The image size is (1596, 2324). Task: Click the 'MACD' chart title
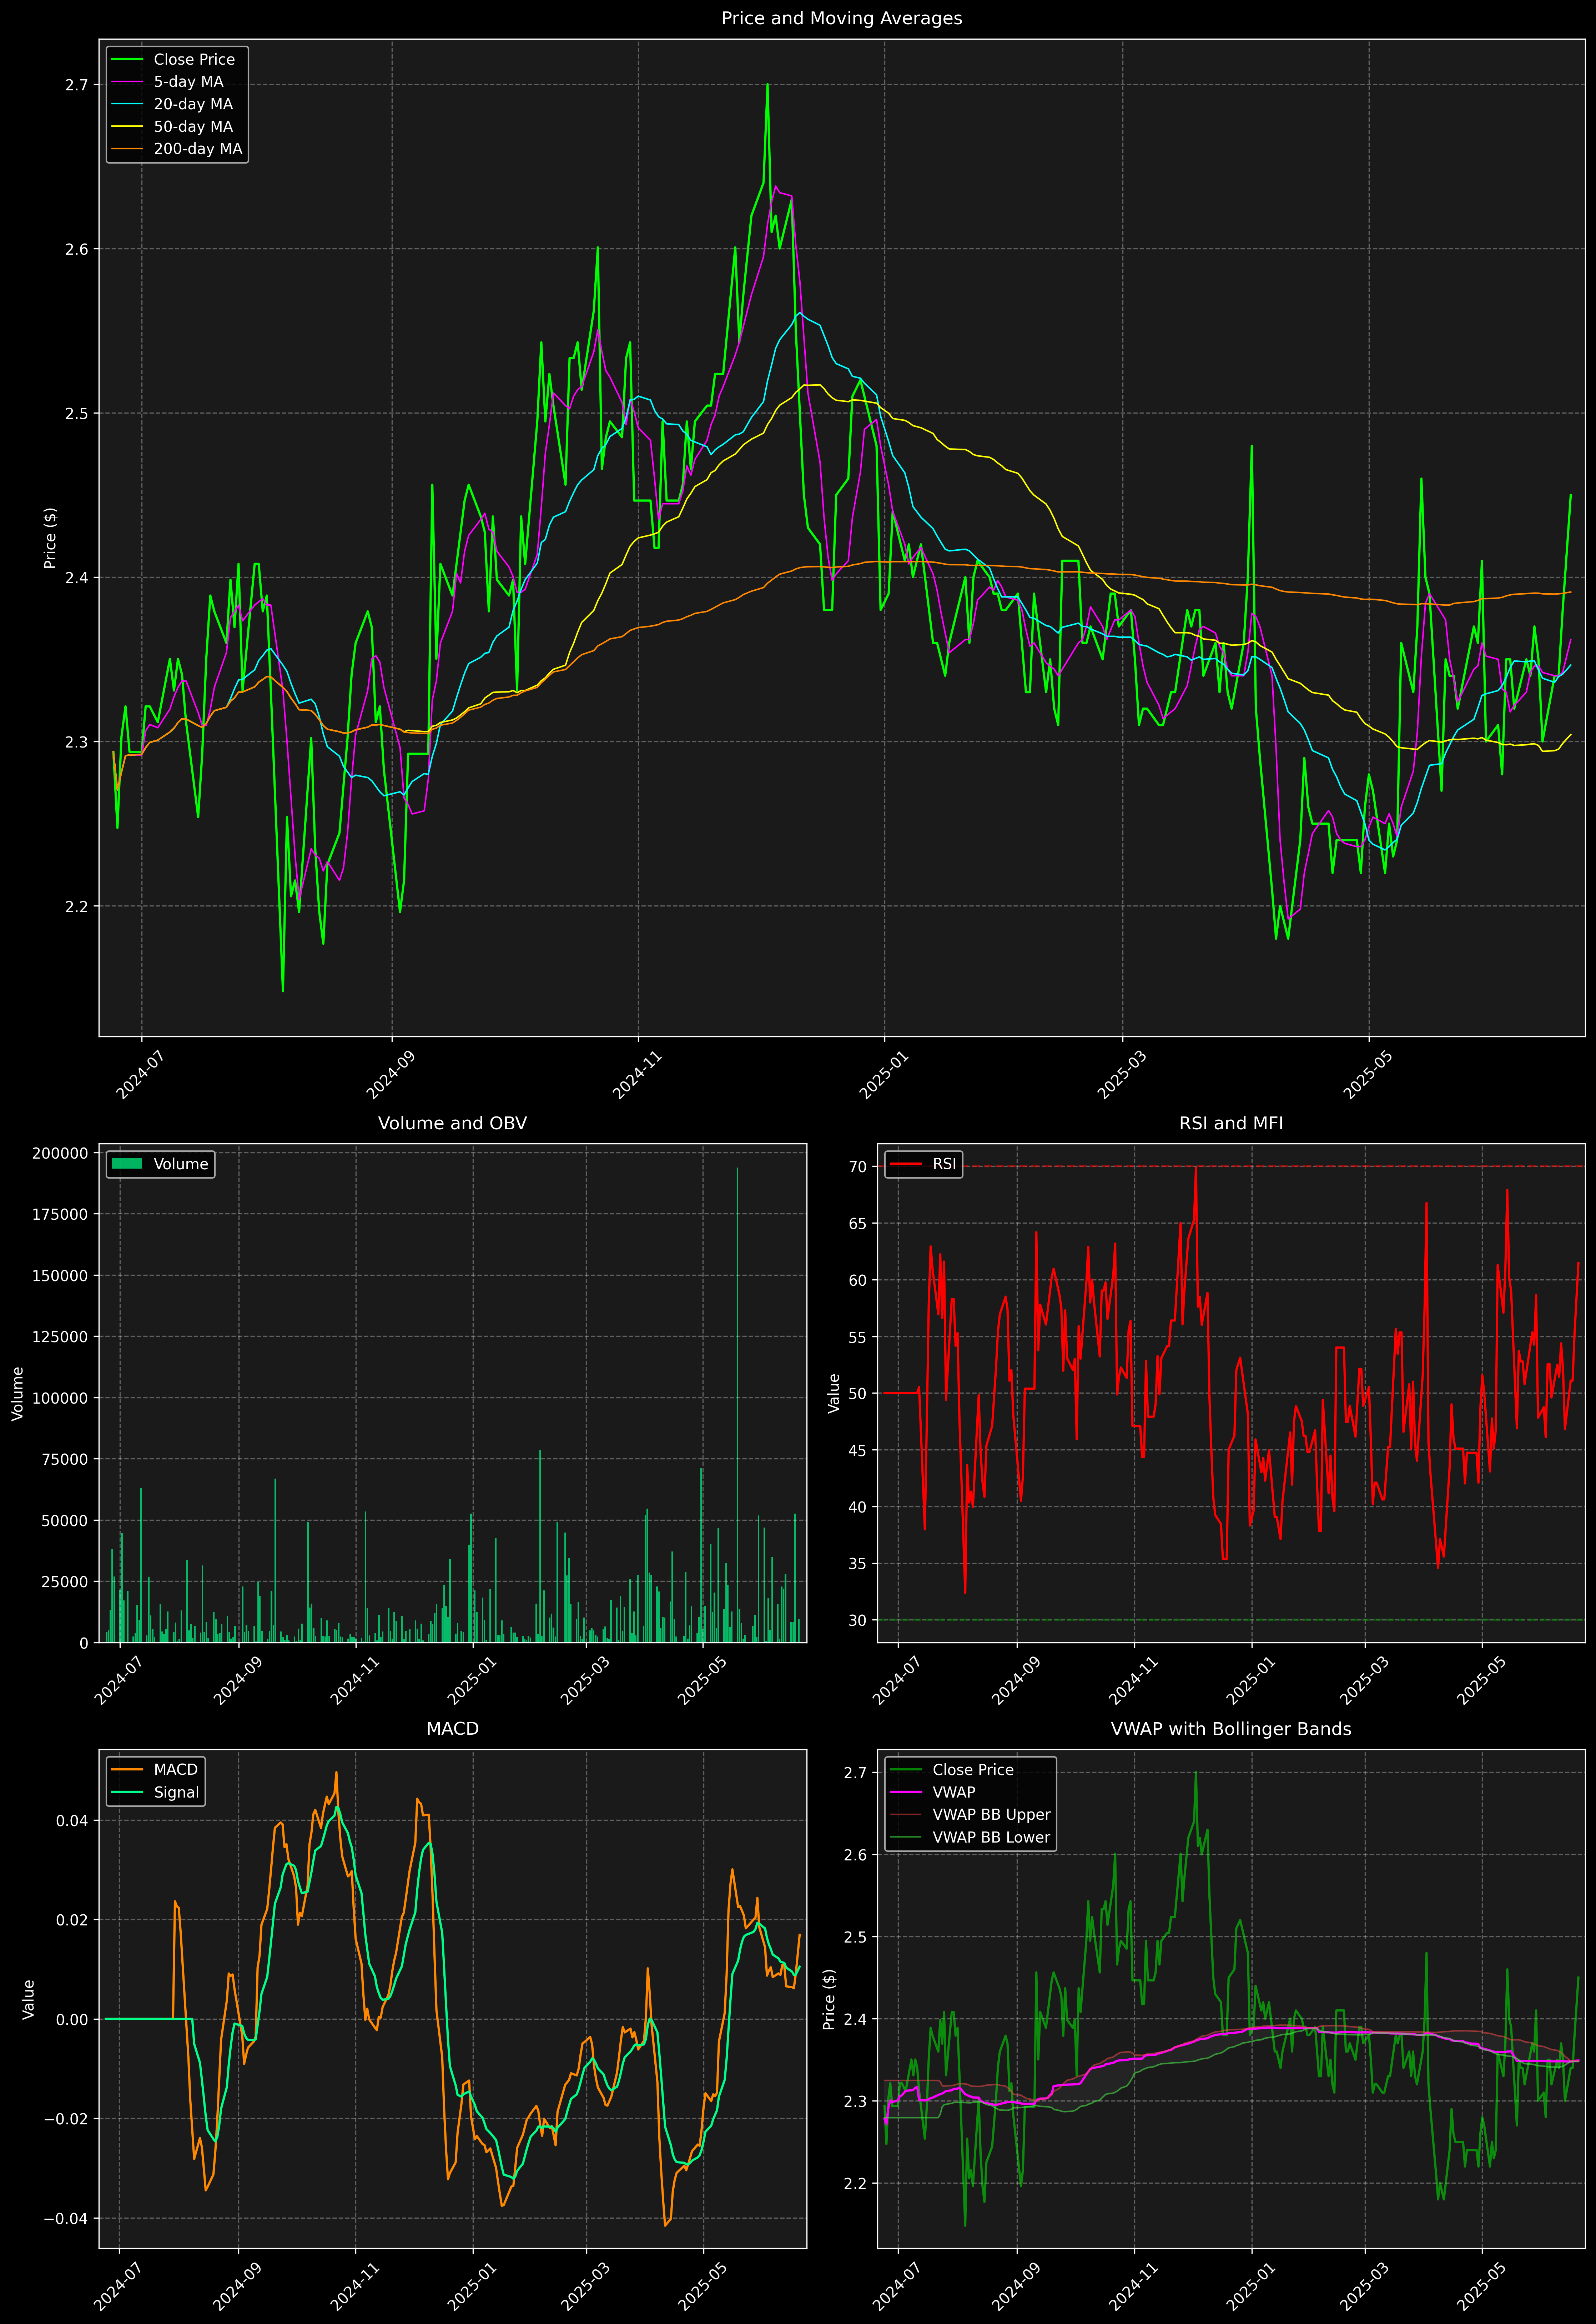point(452,1729)
